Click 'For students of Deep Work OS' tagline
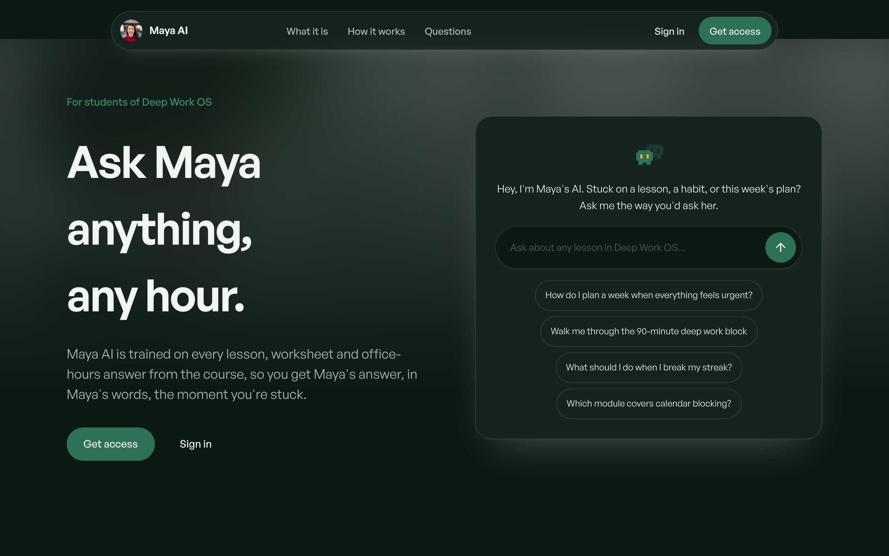 tap(139, 102)
